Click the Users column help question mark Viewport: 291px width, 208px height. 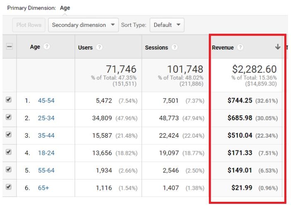[99, 47]
